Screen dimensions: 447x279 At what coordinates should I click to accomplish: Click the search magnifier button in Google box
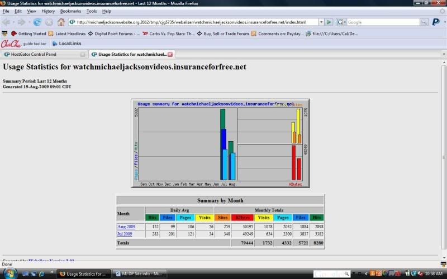[424, 22]
